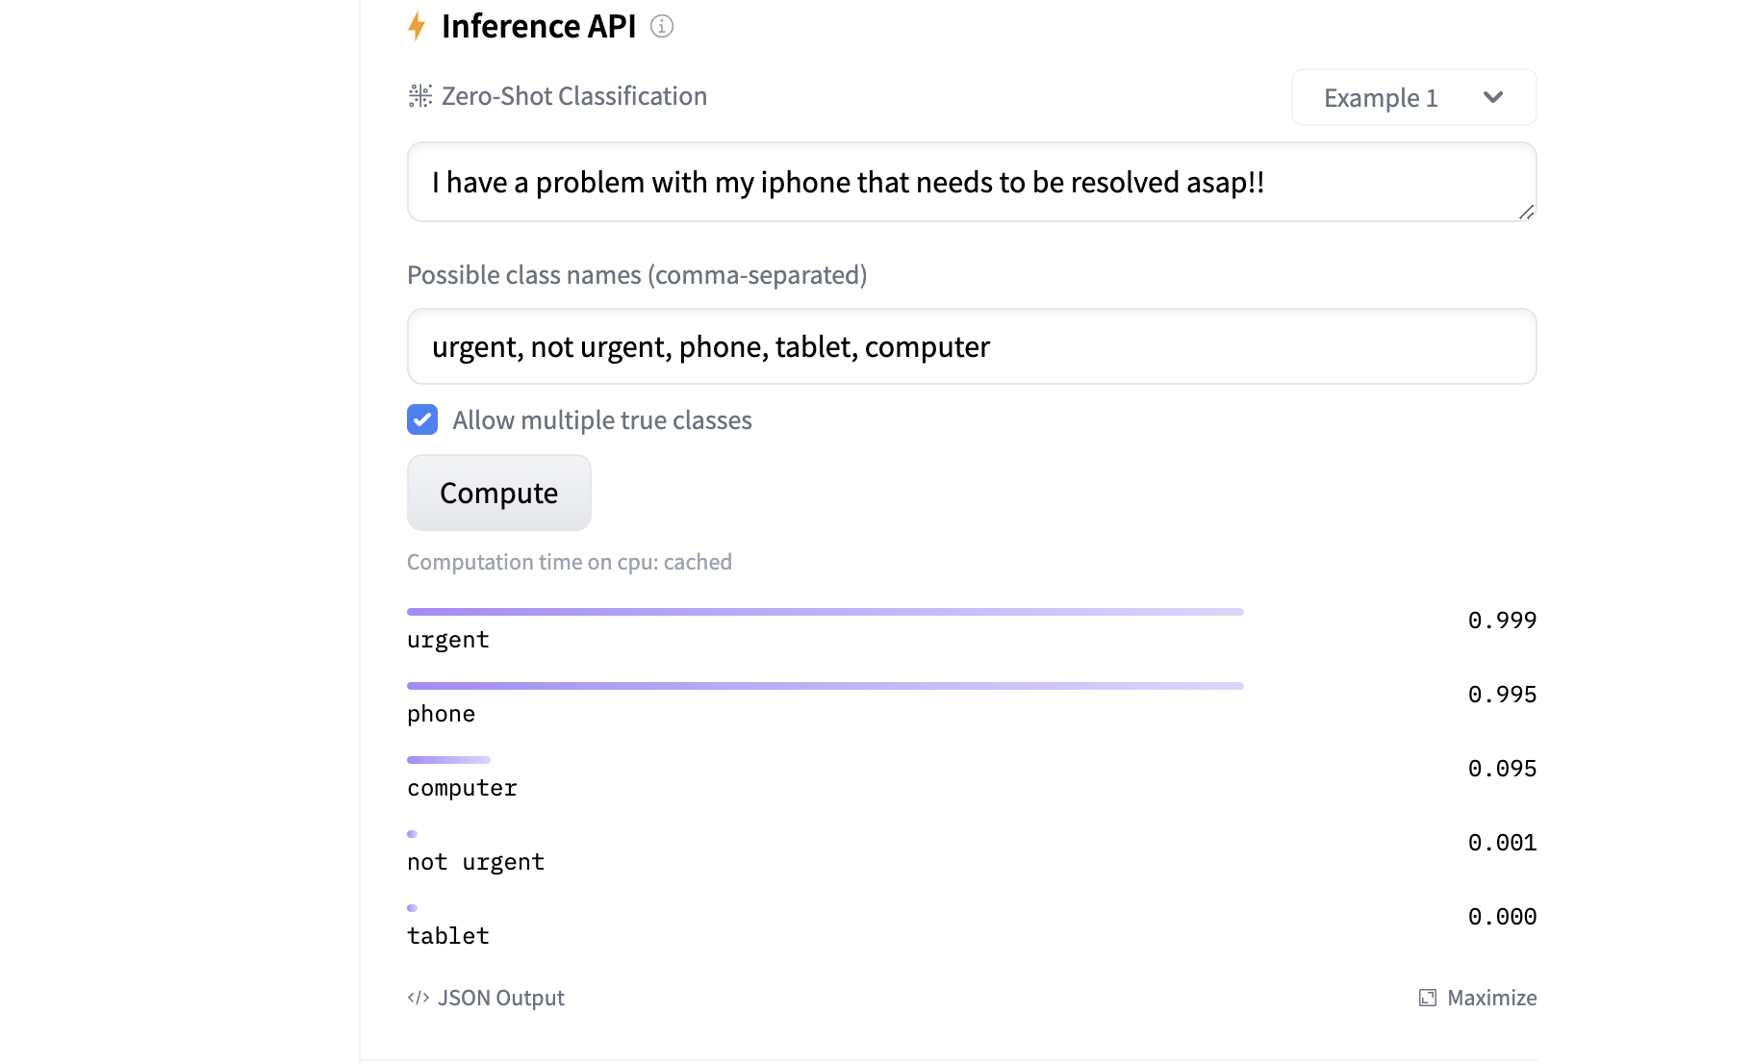
Task: Click the chevron arrow next to Example 1
Action: 1493,97
